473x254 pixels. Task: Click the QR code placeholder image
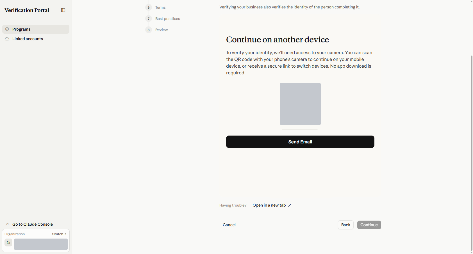[300, 104]
